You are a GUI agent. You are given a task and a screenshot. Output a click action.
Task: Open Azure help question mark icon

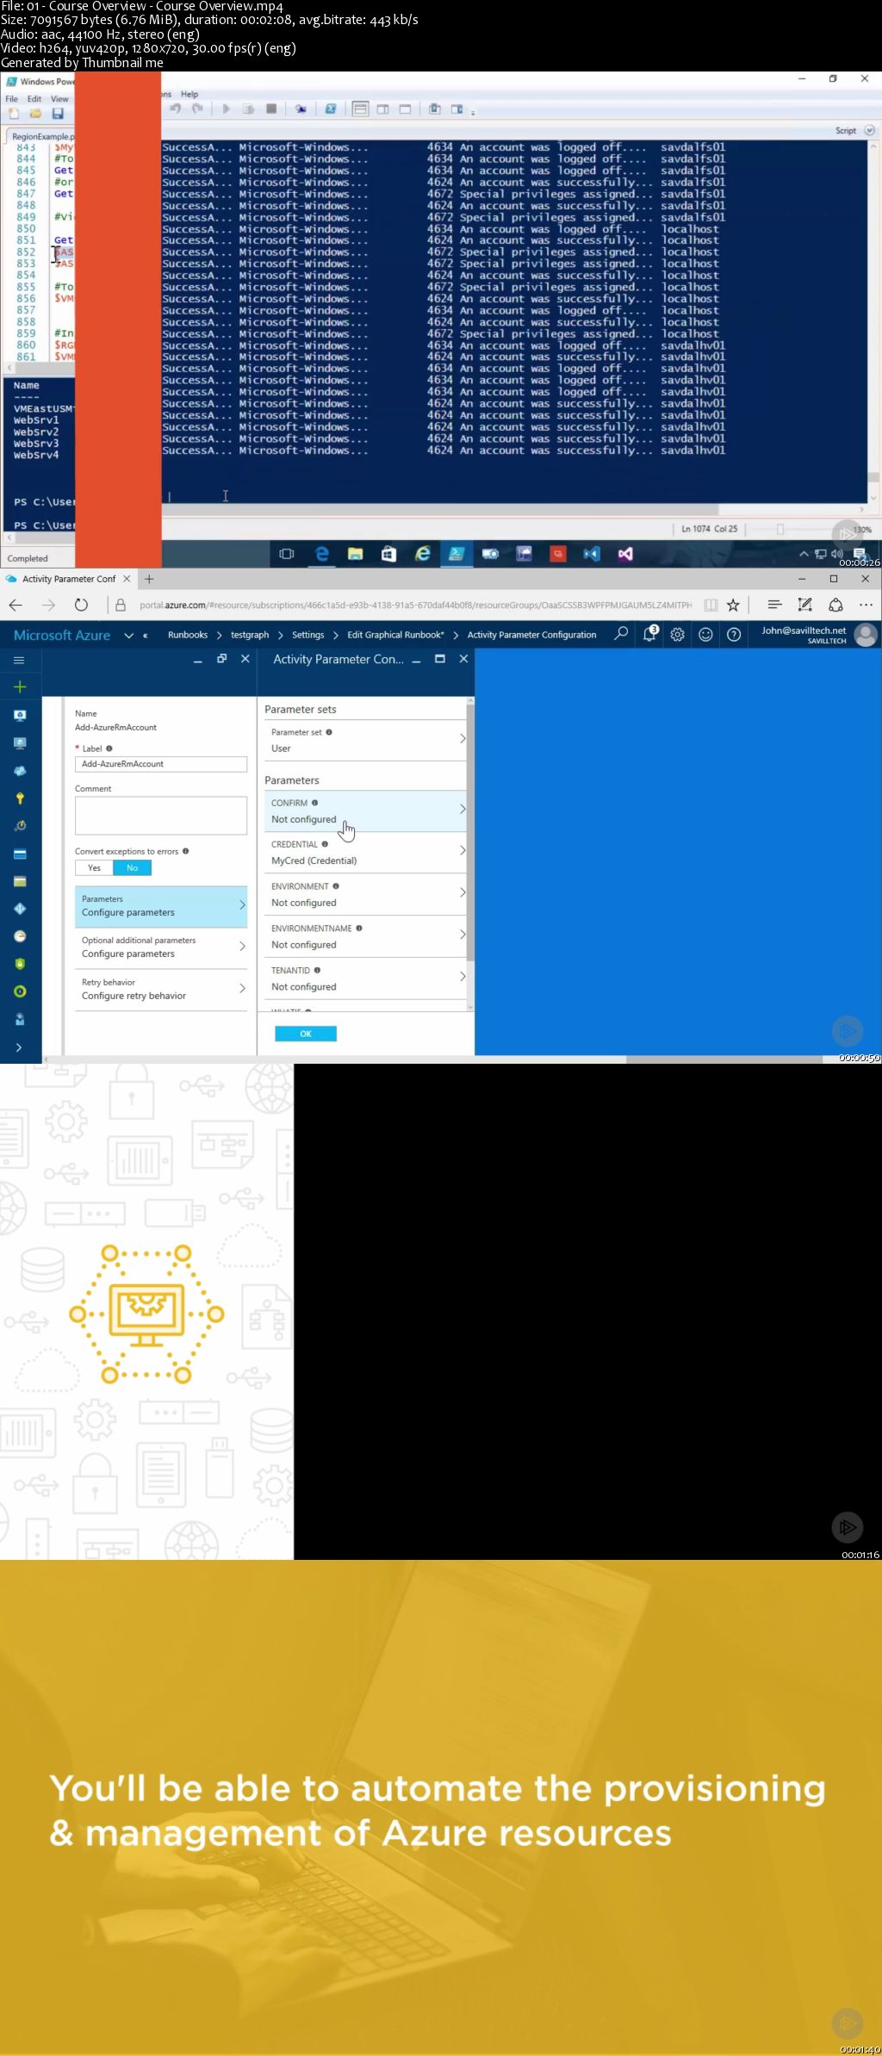click(x=734, y=635)
